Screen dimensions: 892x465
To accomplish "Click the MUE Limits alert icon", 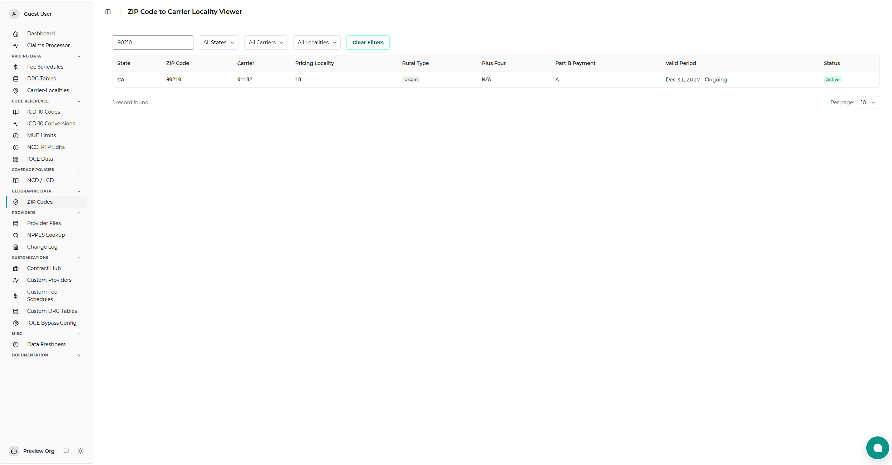I will coord(16,136).
